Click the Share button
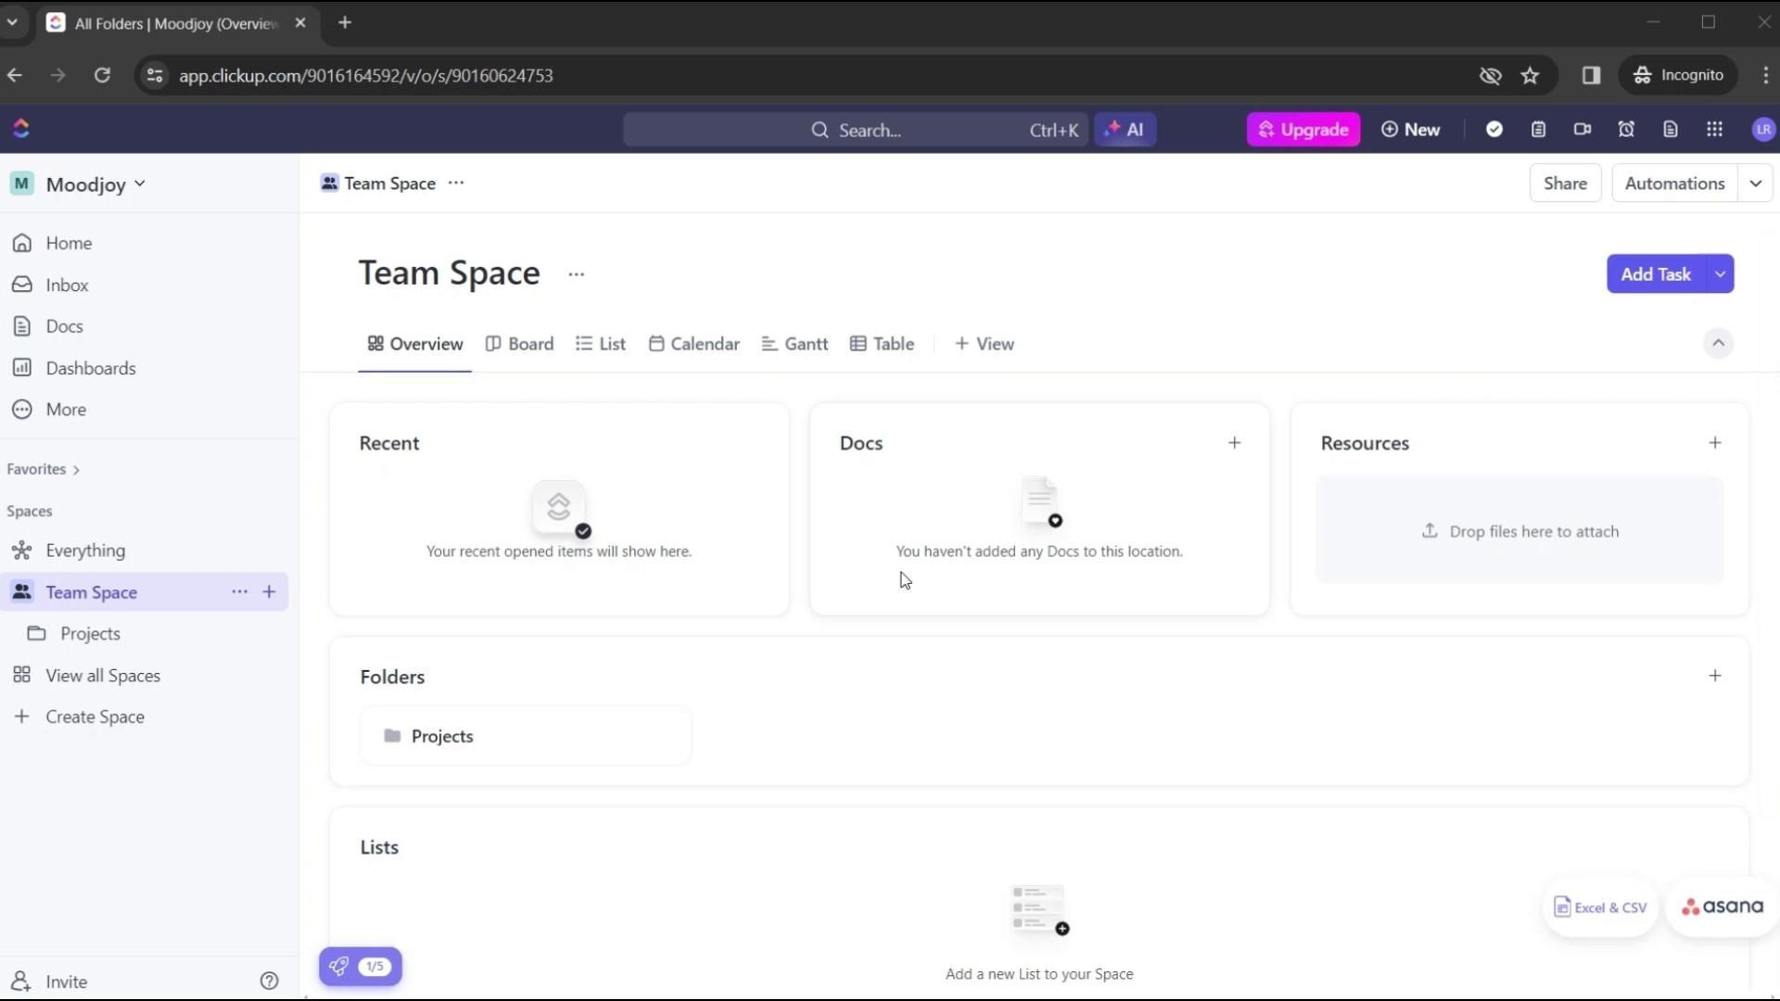The image size is (1780, 1001). click(x=1565, y=184)
